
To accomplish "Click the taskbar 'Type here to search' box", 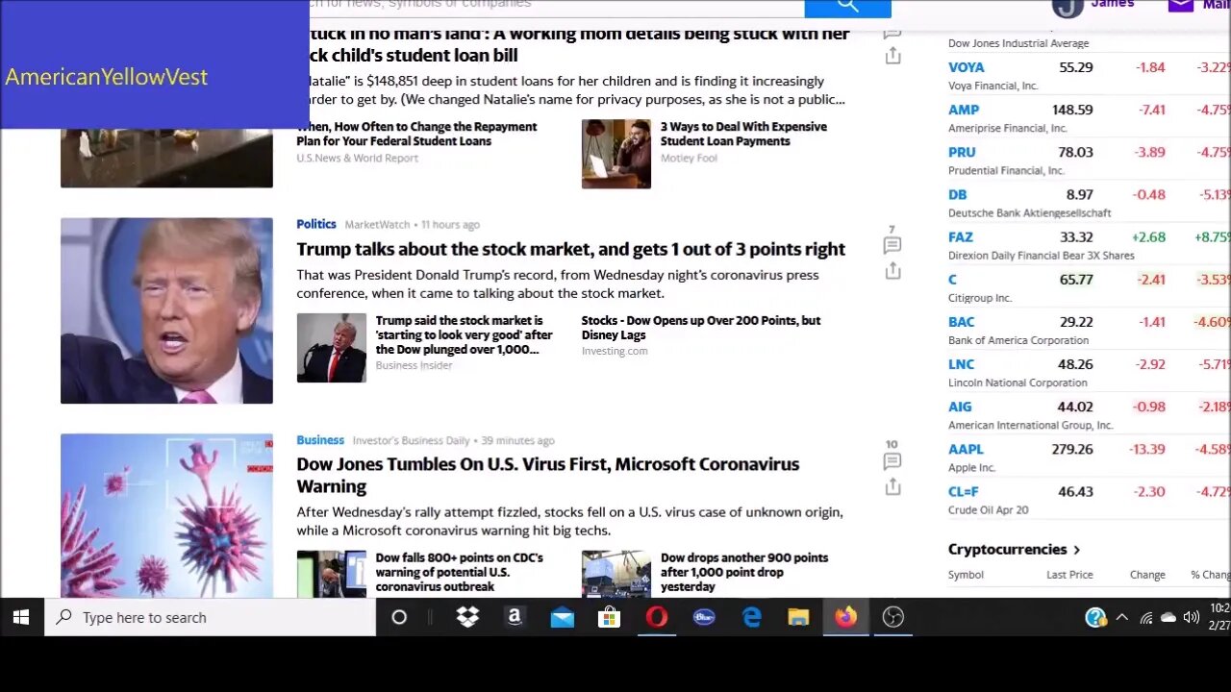I will (x=210, y=617).
